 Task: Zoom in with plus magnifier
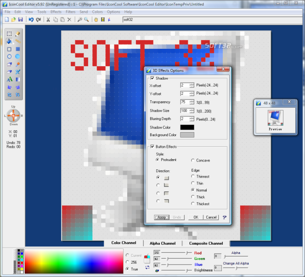coord(79,19)
